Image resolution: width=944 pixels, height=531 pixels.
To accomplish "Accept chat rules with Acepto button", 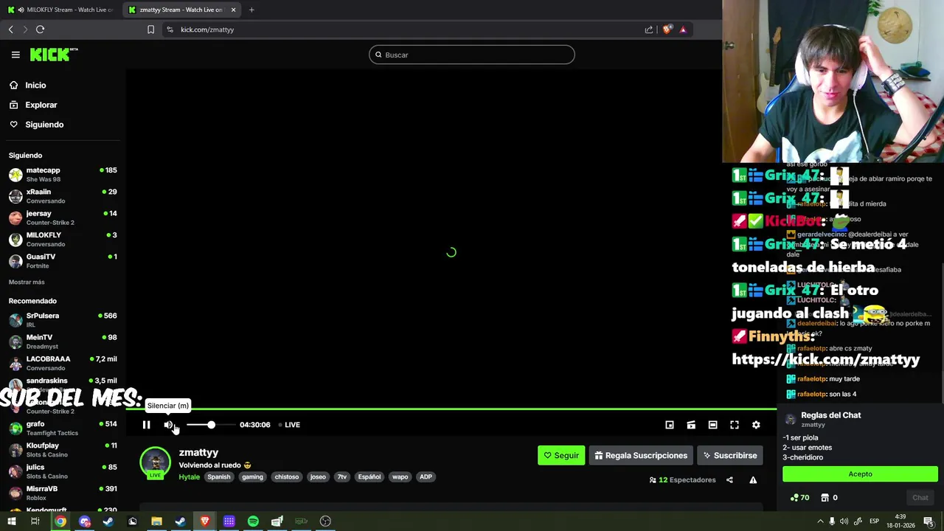I will pyautogui.click(x=860, y=474).
